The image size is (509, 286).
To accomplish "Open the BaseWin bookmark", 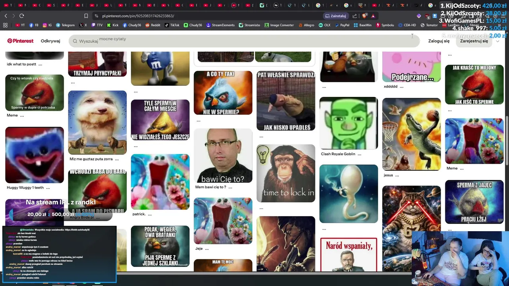I will pos(362,25).
